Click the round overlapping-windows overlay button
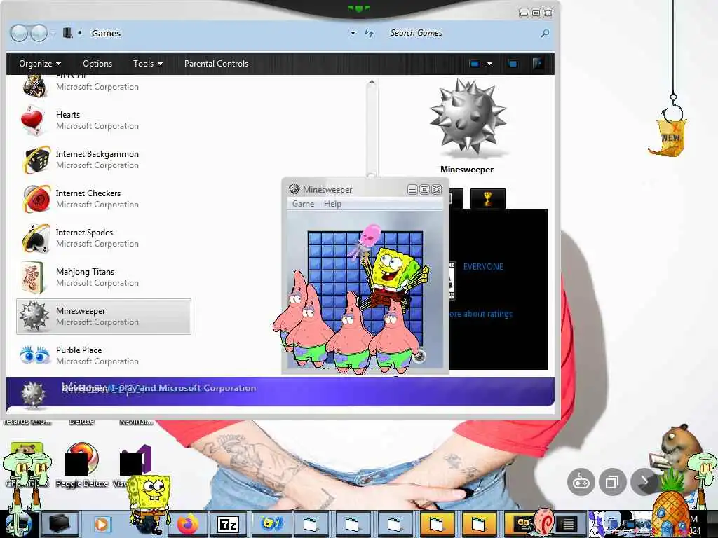Screen dimensions: 718x538 click(x=612, y=482)
